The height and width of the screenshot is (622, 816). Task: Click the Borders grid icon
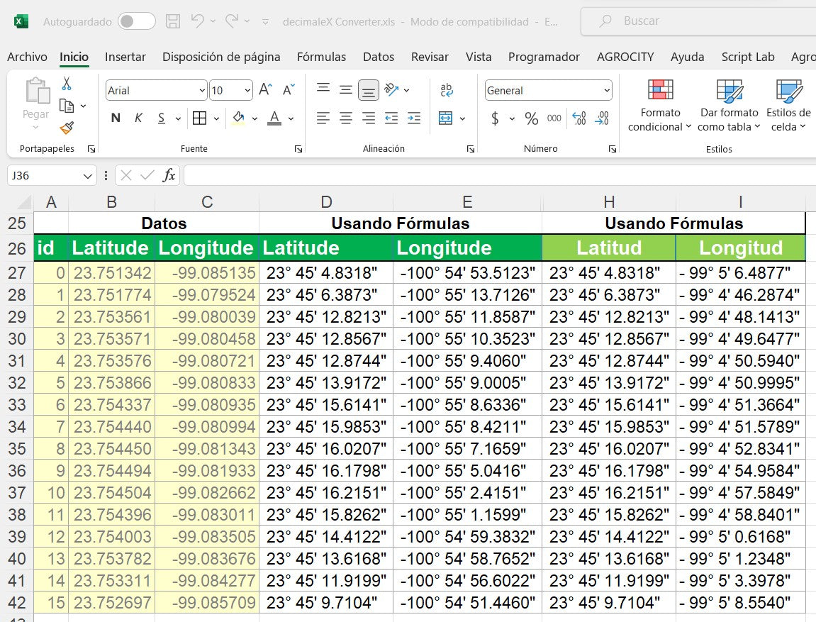coord(200,118)
